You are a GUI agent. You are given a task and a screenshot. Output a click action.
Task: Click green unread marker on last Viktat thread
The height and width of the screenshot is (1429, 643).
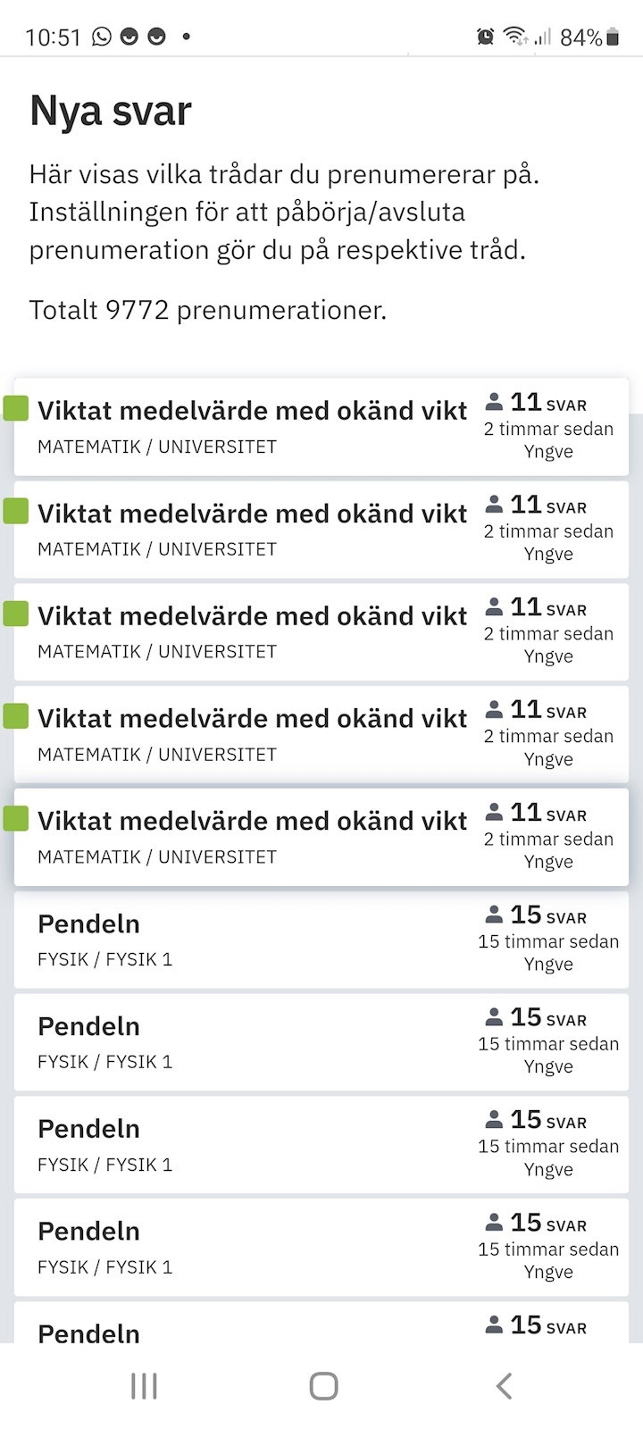click(x=16, y=819)
